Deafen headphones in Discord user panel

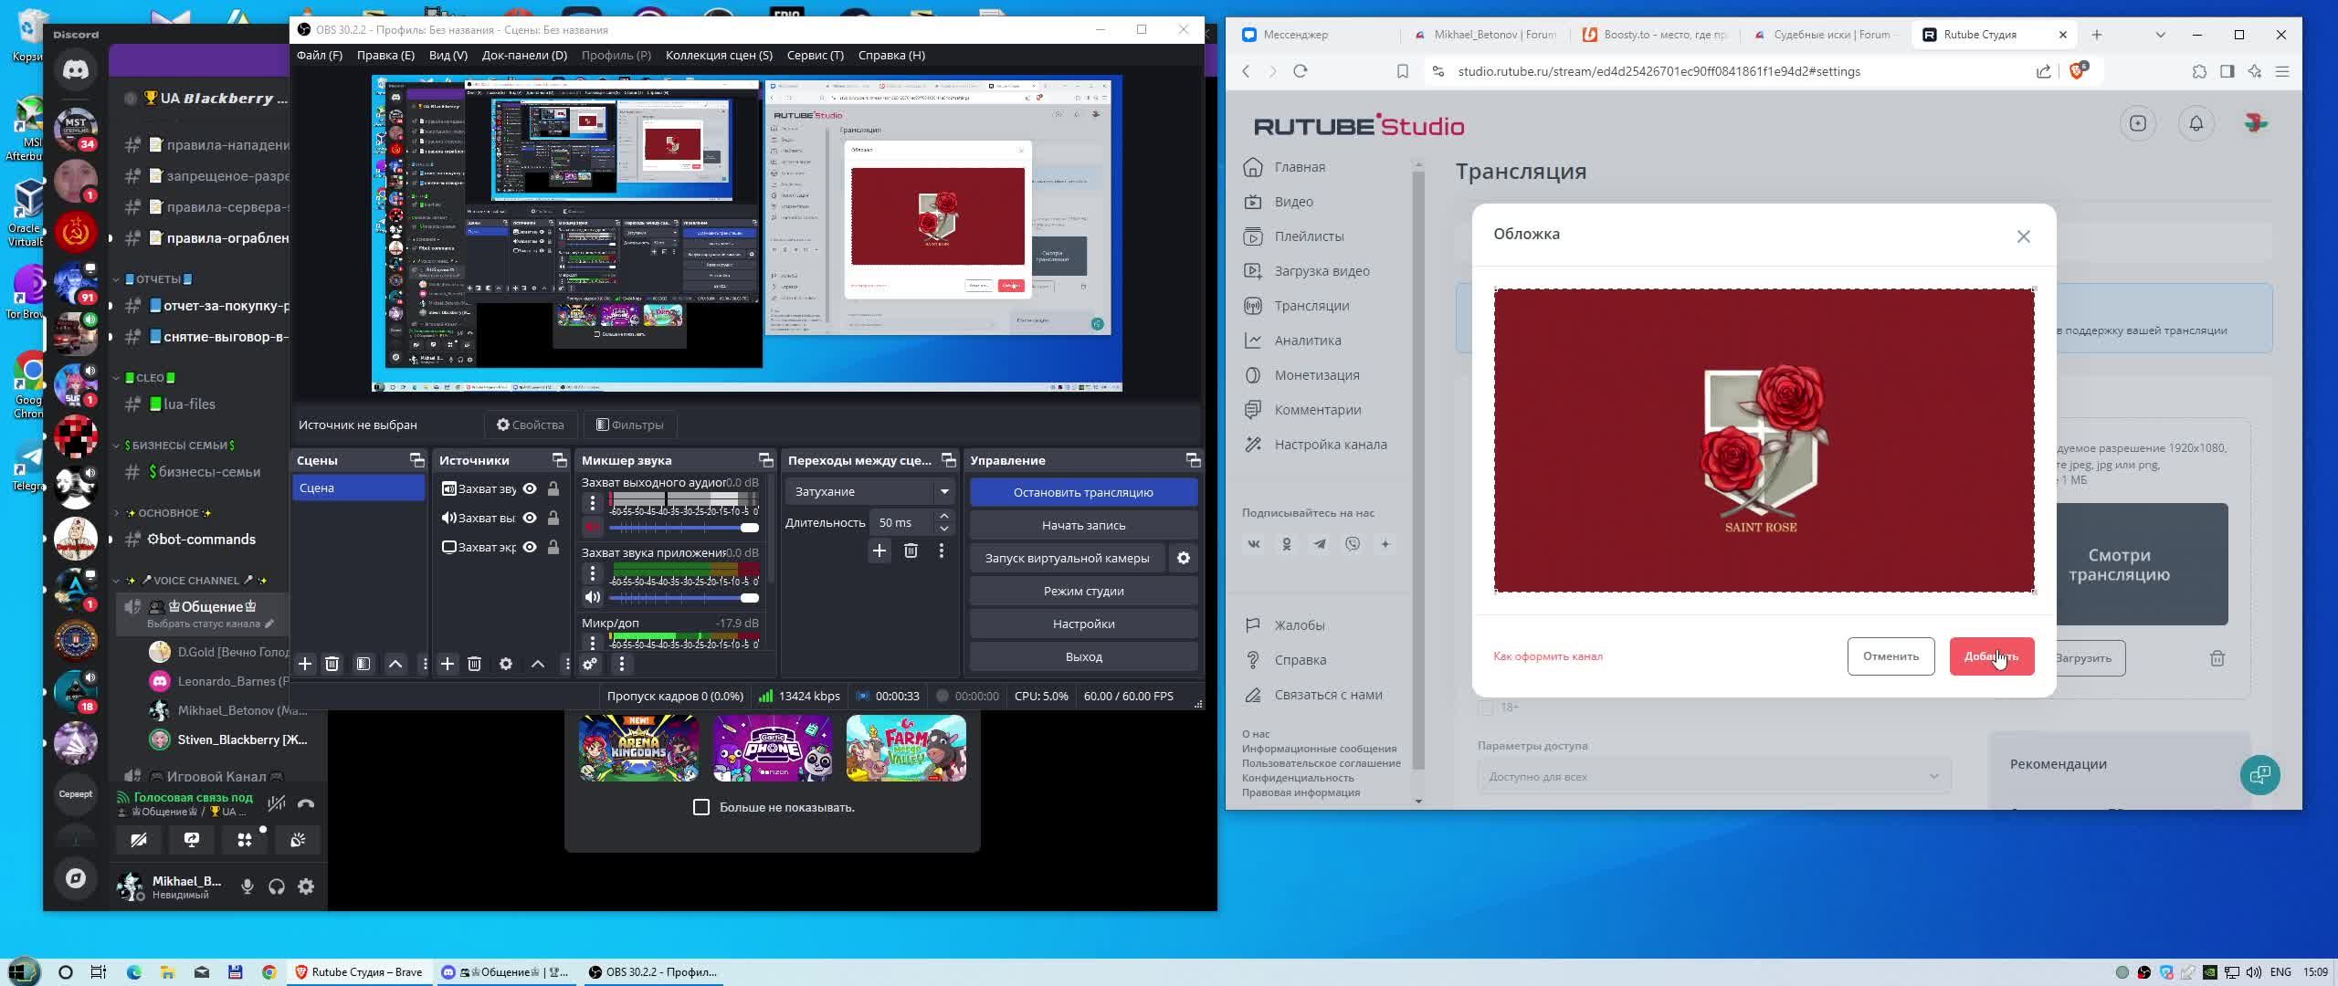277,886
